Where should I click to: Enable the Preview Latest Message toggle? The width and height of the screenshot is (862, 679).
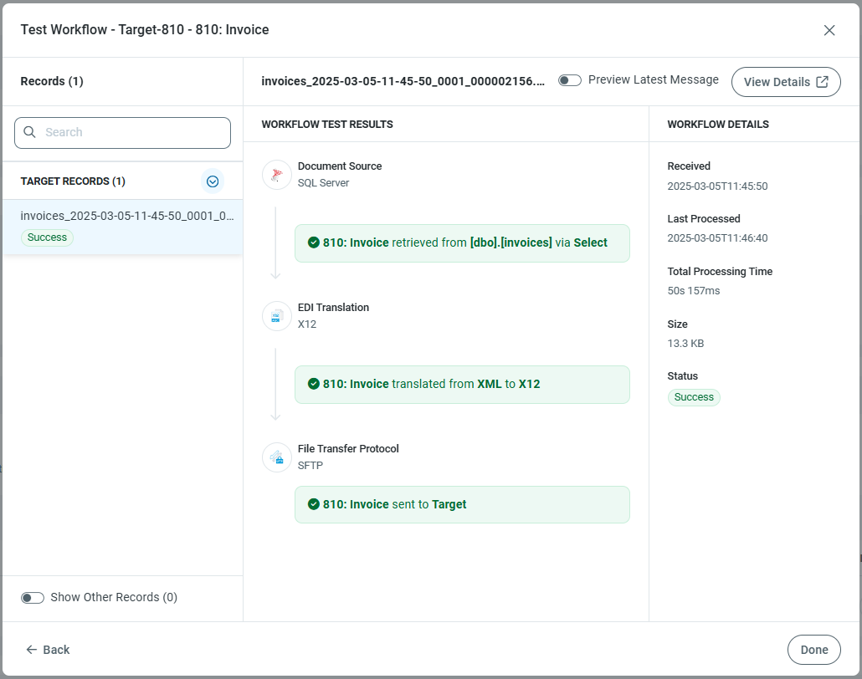pyautogui.click(x=570, y=80)
